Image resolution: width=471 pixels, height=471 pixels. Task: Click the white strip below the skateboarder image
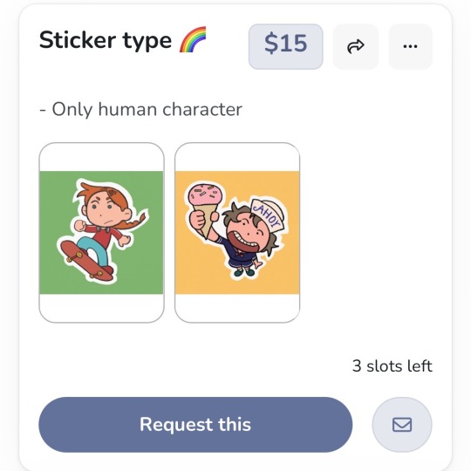(101, 308)
